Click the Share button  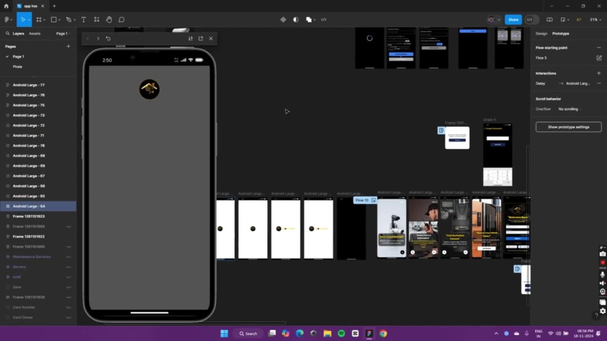pos(514,20)
